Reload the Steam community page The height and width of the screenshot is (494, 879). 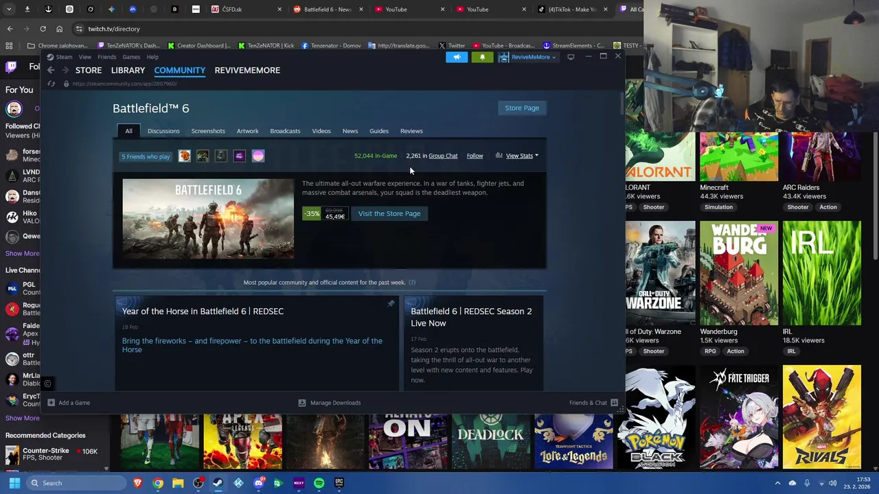(x=51, y=84)
